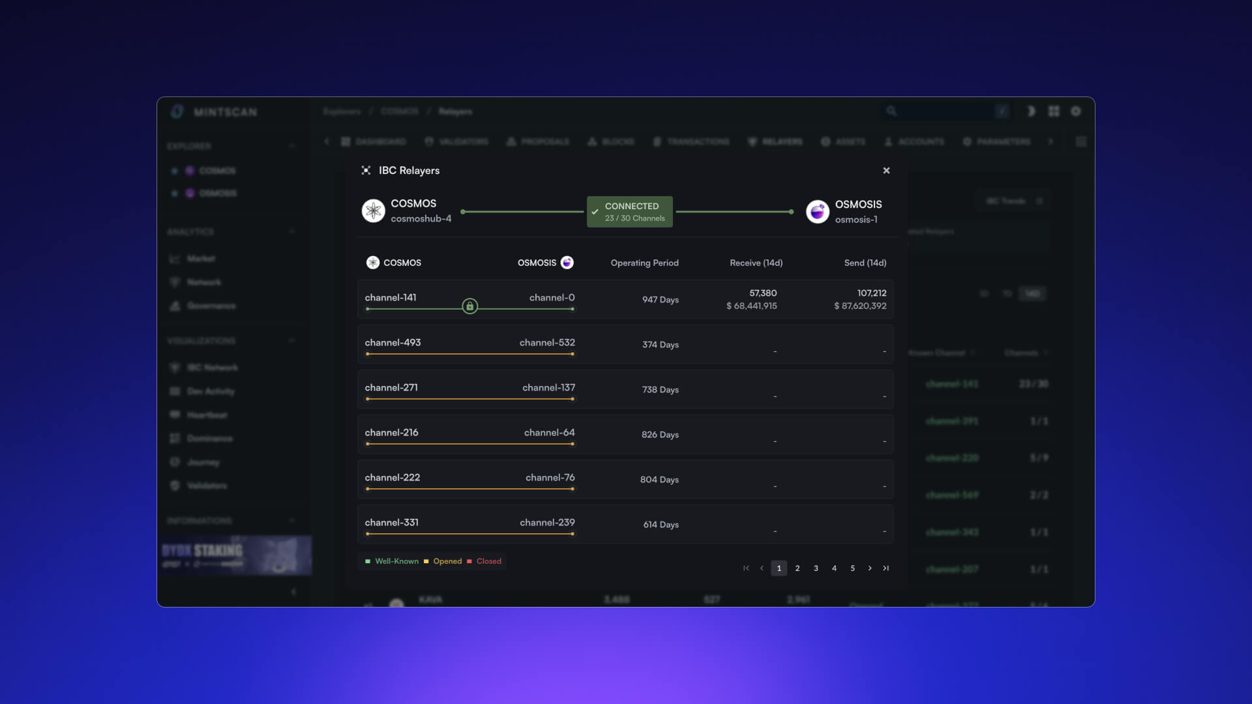Open the apps grid icon

click(x=1054, y=111)
